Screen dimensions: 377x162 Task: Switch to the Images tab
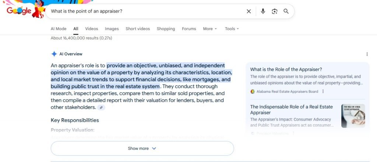coord(112,29)
